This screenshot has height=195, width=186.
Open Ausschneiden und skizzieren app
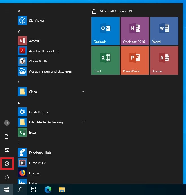pos(50,71)
